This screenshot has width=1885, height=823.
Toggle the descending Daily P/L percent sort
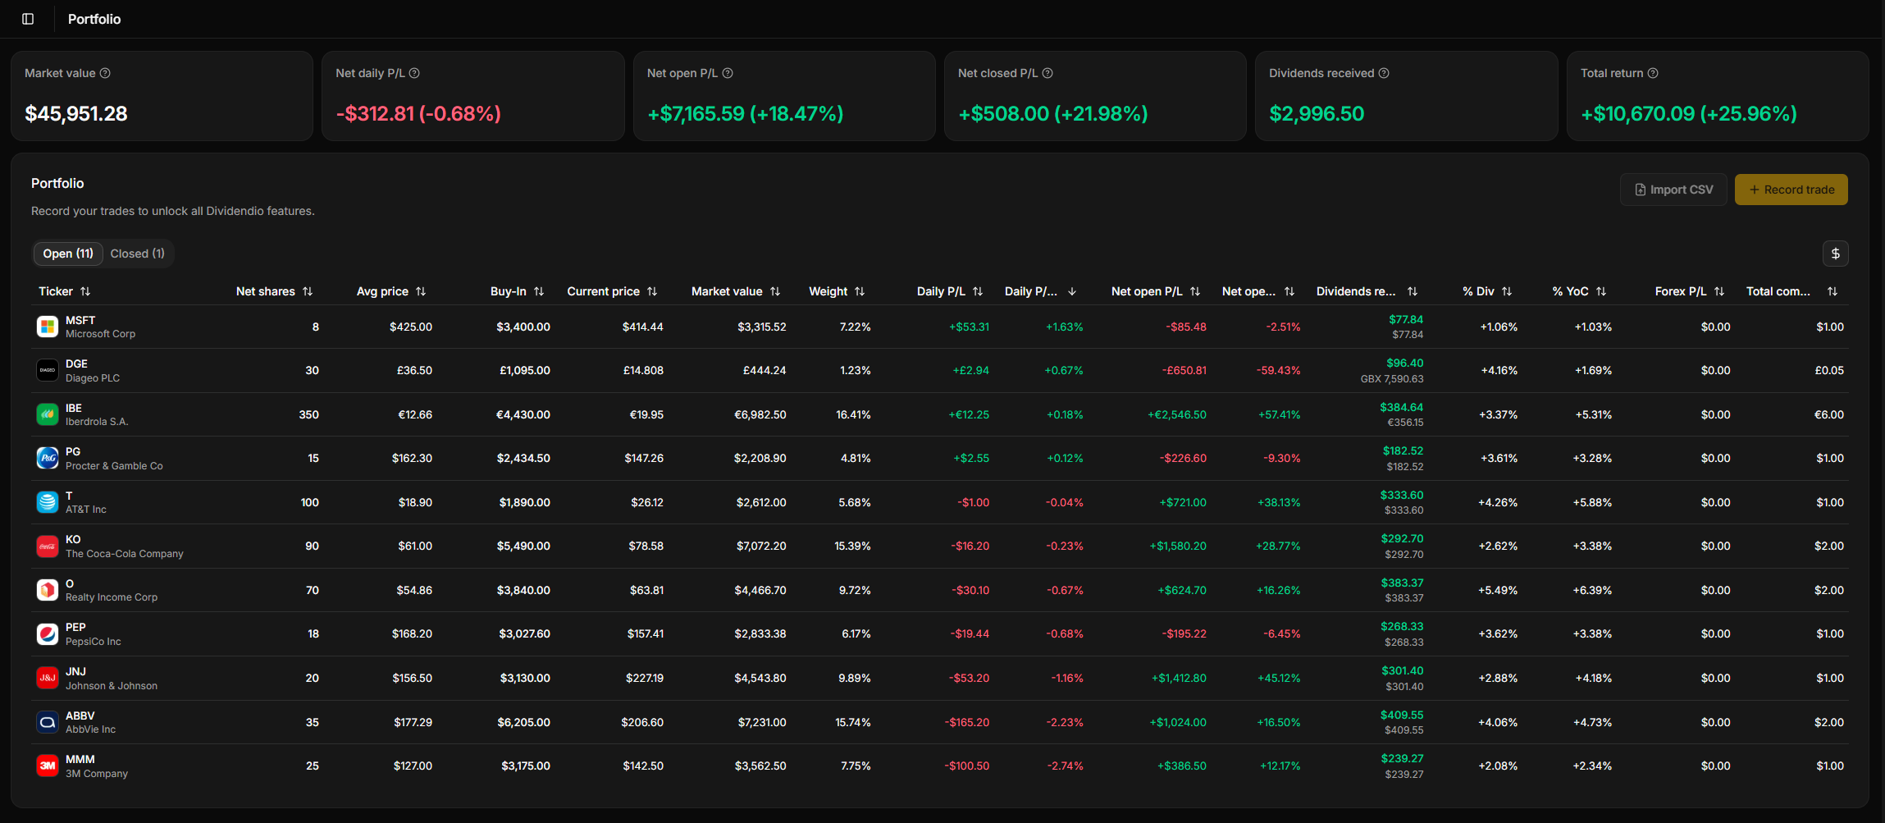[1041, 291]
